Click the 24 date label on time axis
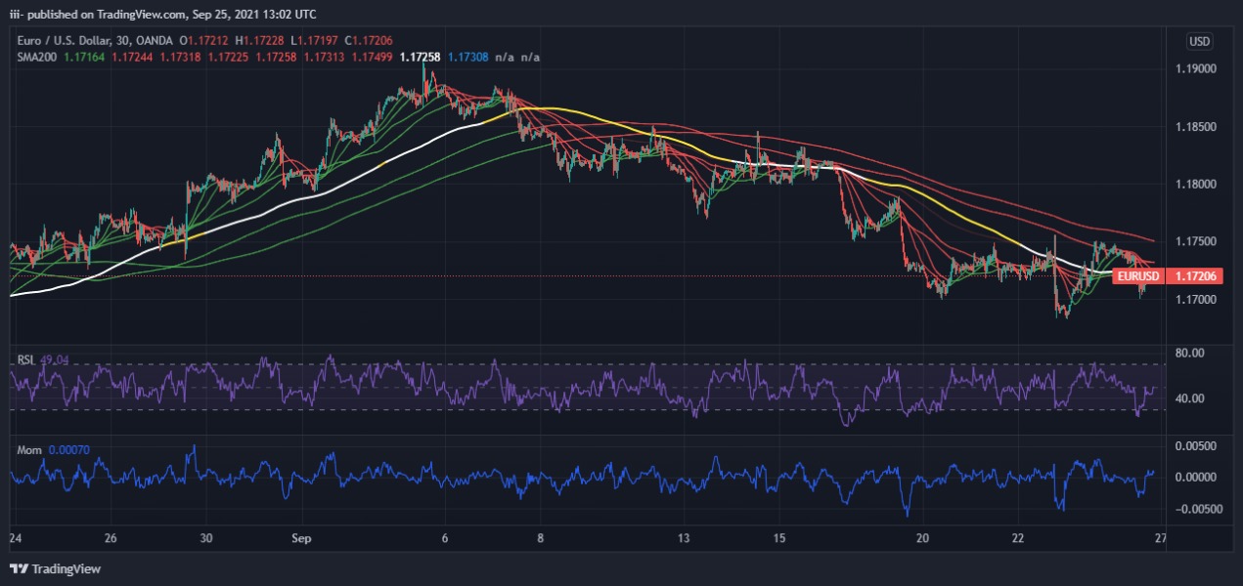 tap(15, 538)
